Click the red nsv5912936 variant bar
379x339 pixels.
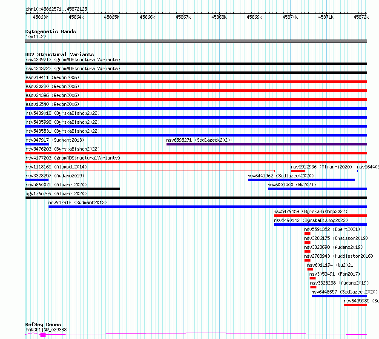point(298,171)
